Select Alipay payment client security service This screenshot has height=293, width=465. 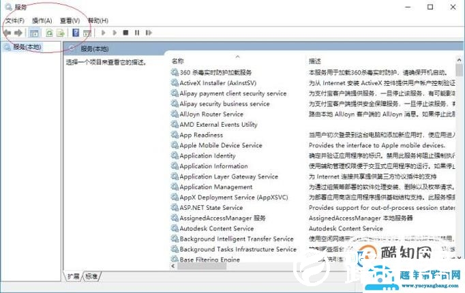pos(232,93)
